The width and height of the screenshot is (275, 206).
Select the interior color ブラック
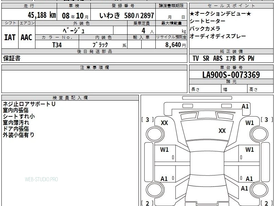100,45
